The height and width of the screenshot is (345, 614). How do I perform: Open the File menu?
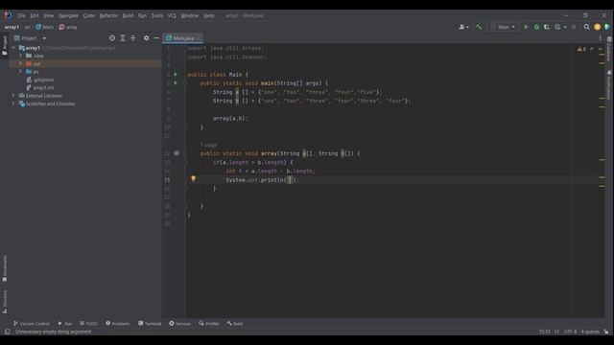[21, 15]
